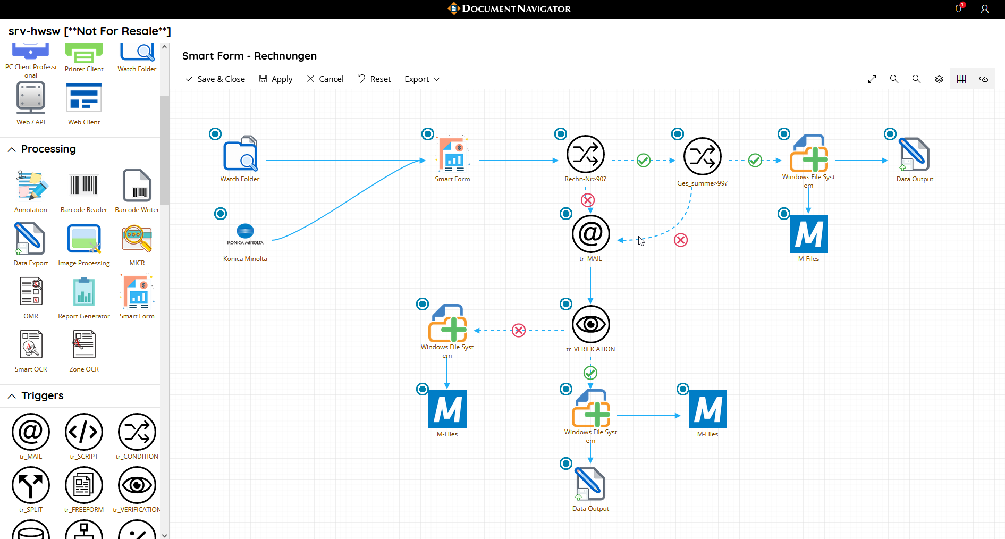Toggle the link connections toolbar button
Viewport: 1005px width, 539px height.
tap(984, 79)
